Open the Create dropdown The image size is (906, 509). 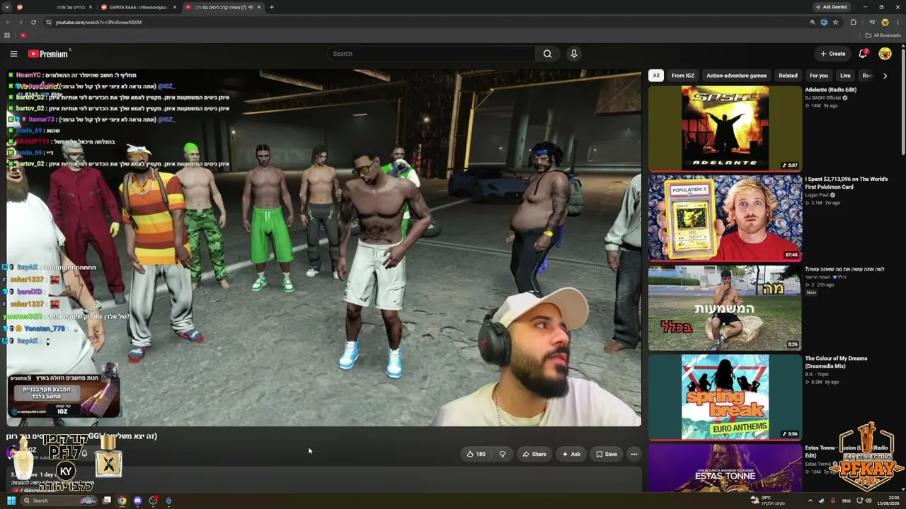point(832,54)
